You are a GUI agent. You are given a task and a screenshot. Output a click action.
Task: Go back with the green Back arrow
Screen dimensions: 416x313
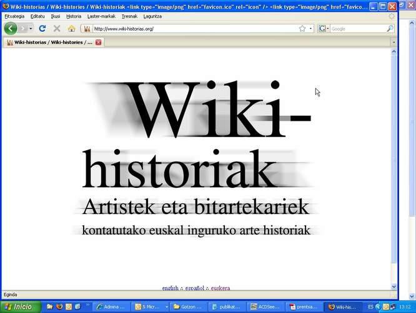[11, 28]
